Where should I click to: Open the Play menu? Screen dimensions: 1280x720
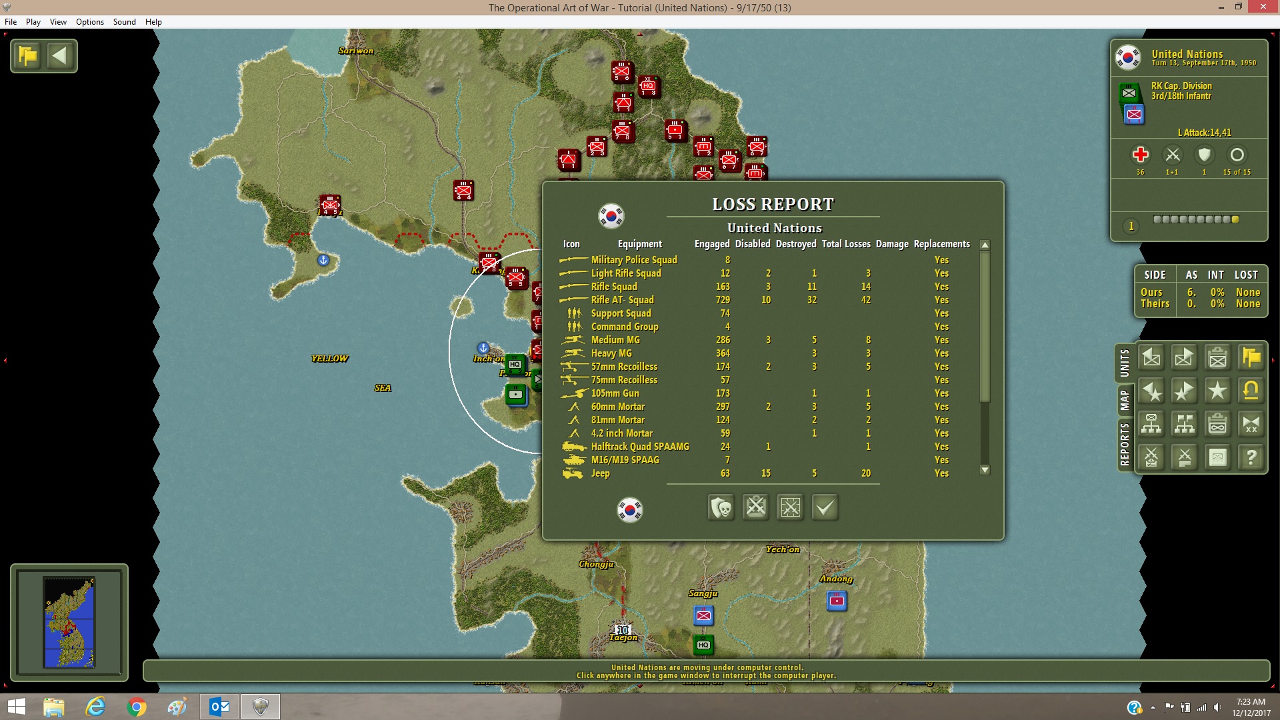click(33, 22)
